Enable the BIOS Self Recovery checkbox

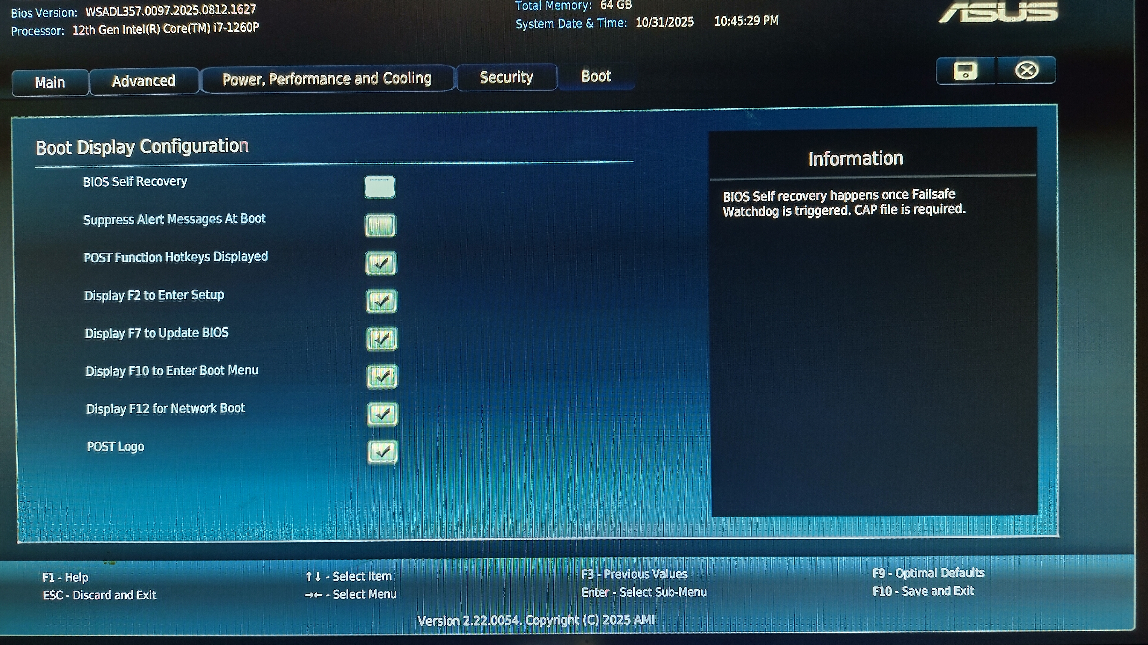tap(379, 187)
